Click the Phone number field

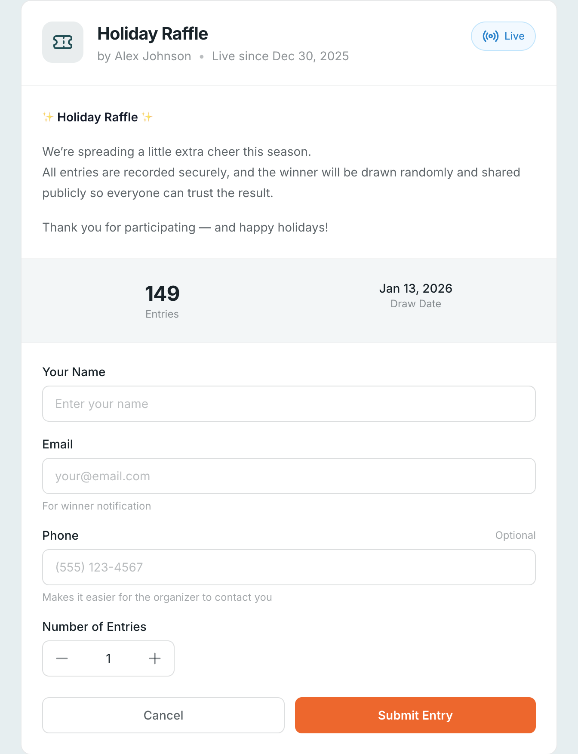(289, 567)
